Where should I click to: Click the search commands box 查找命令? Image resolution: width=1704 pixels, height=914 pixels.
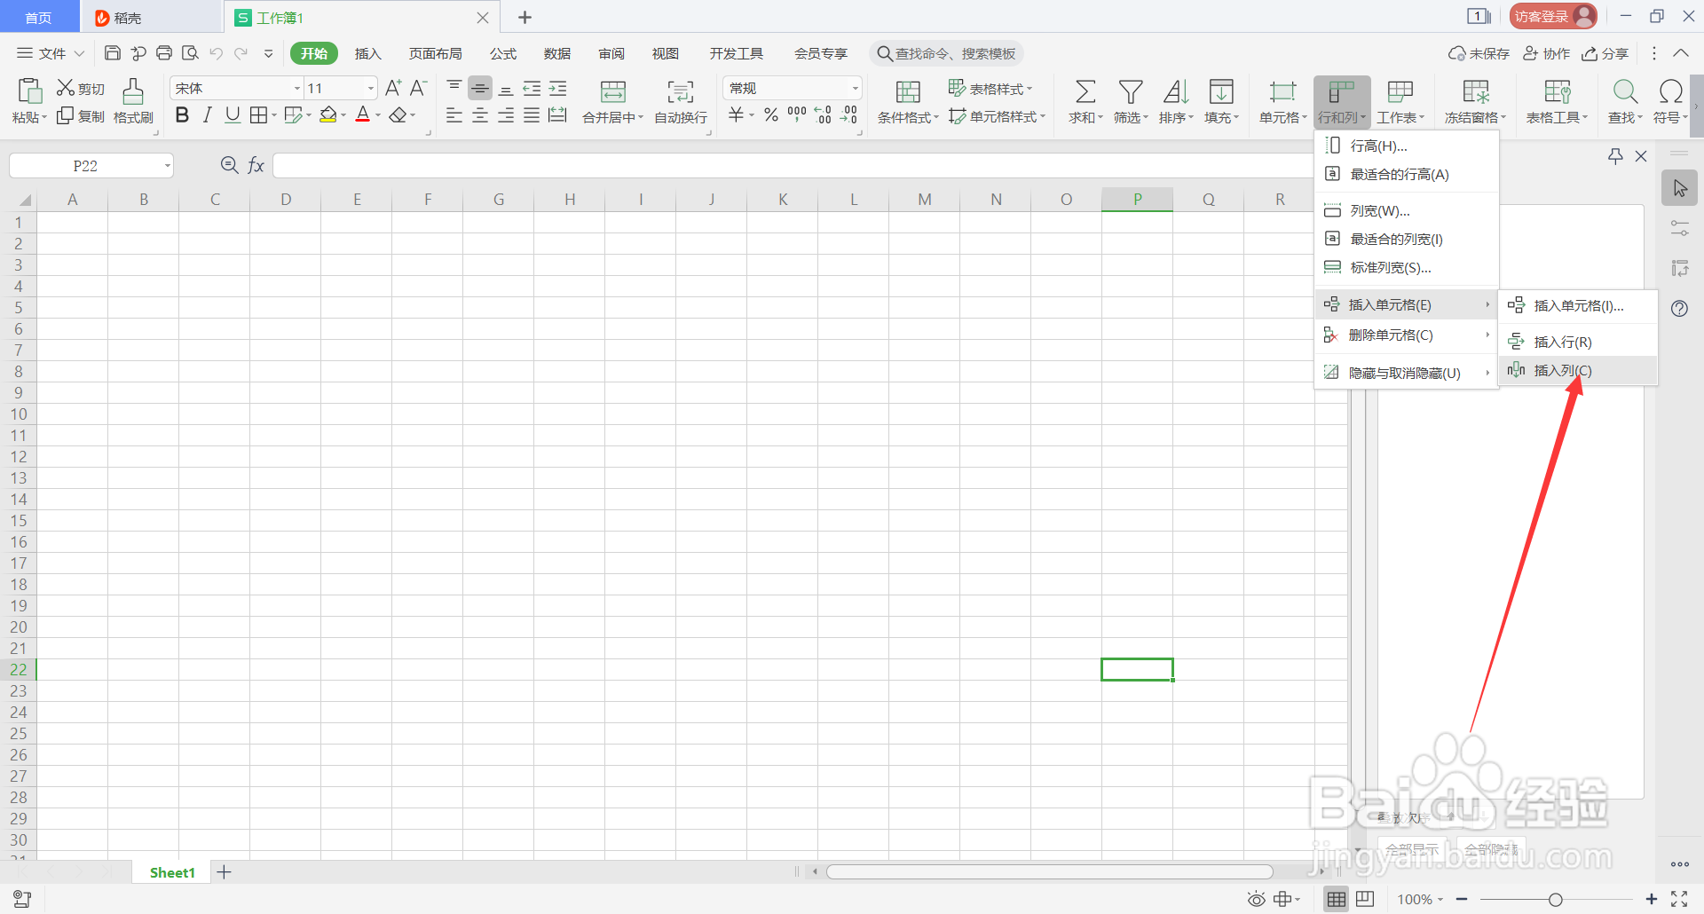(947, 53)
